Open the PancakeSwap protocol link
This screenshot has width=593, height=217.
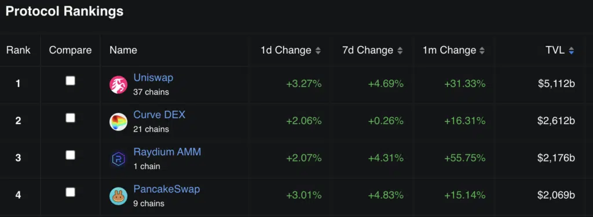[x=166, y=189]
